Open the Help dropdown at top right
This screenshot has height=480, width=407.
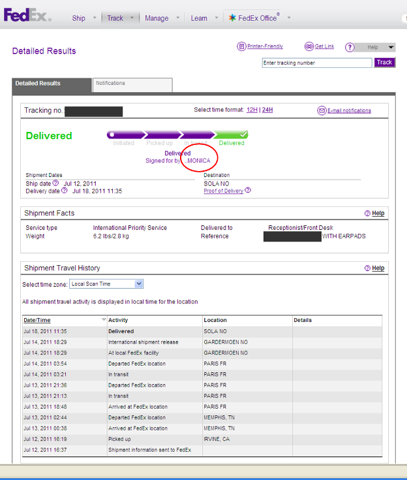pyautogui.click(x=375, y=47)
